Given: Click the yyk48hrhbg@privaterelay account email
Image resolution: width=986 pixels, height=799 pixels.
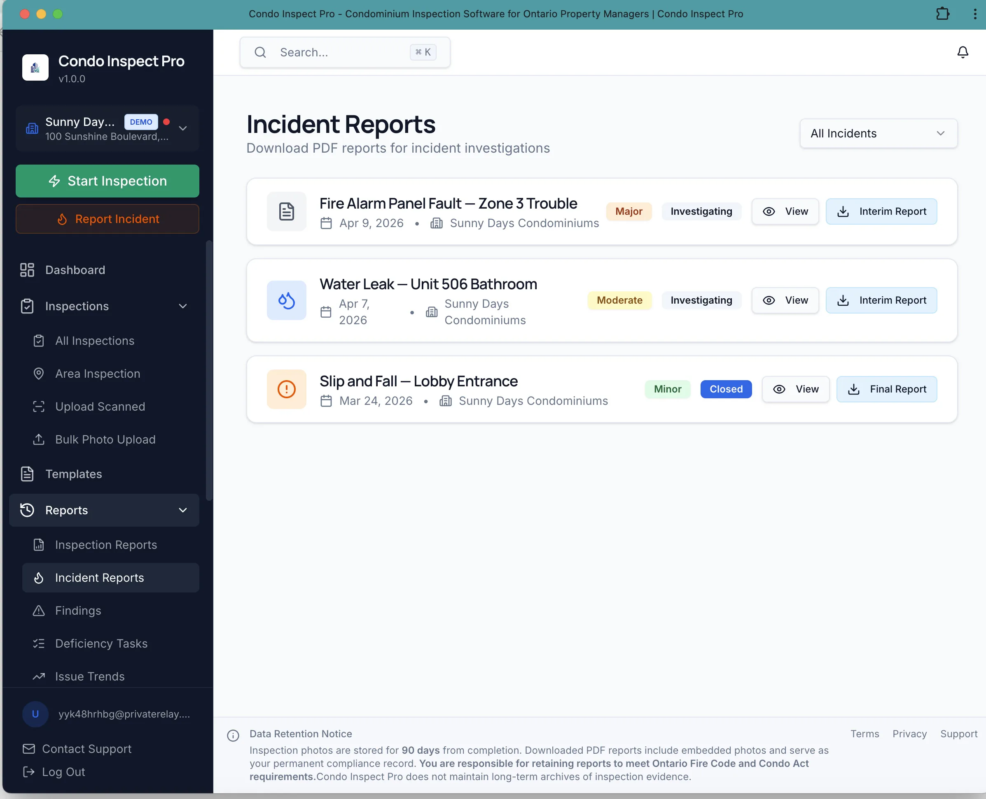Looking at the screenshot, I should [x=124, y=714].
